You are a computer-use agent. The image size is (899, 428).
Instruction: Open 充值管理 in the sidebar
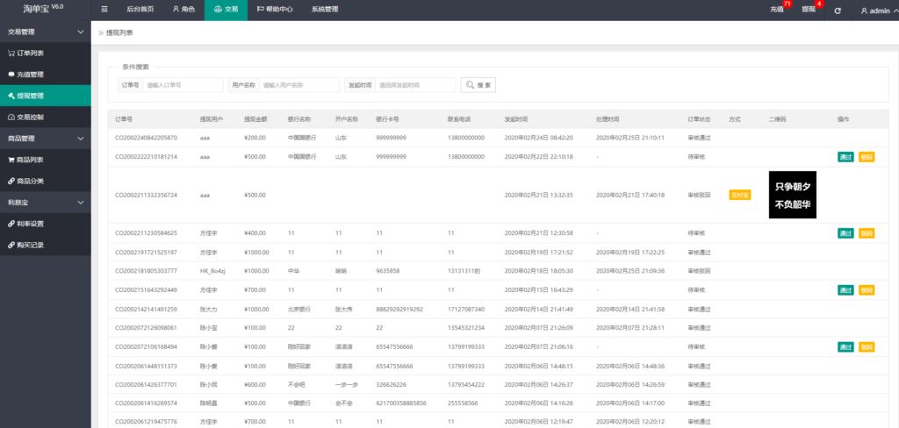(31, 75)
